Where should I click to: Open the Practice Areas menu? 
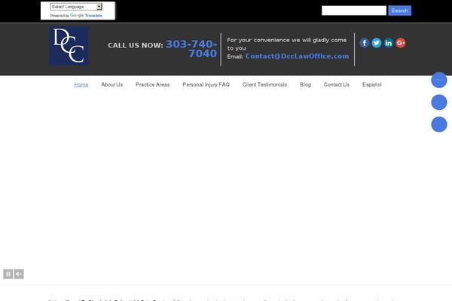pos(152,85)
